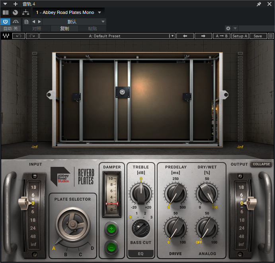The width and height of the screenshot is (275, 263).
Task: Click the TREBLE knob
Action: [141, 193]
